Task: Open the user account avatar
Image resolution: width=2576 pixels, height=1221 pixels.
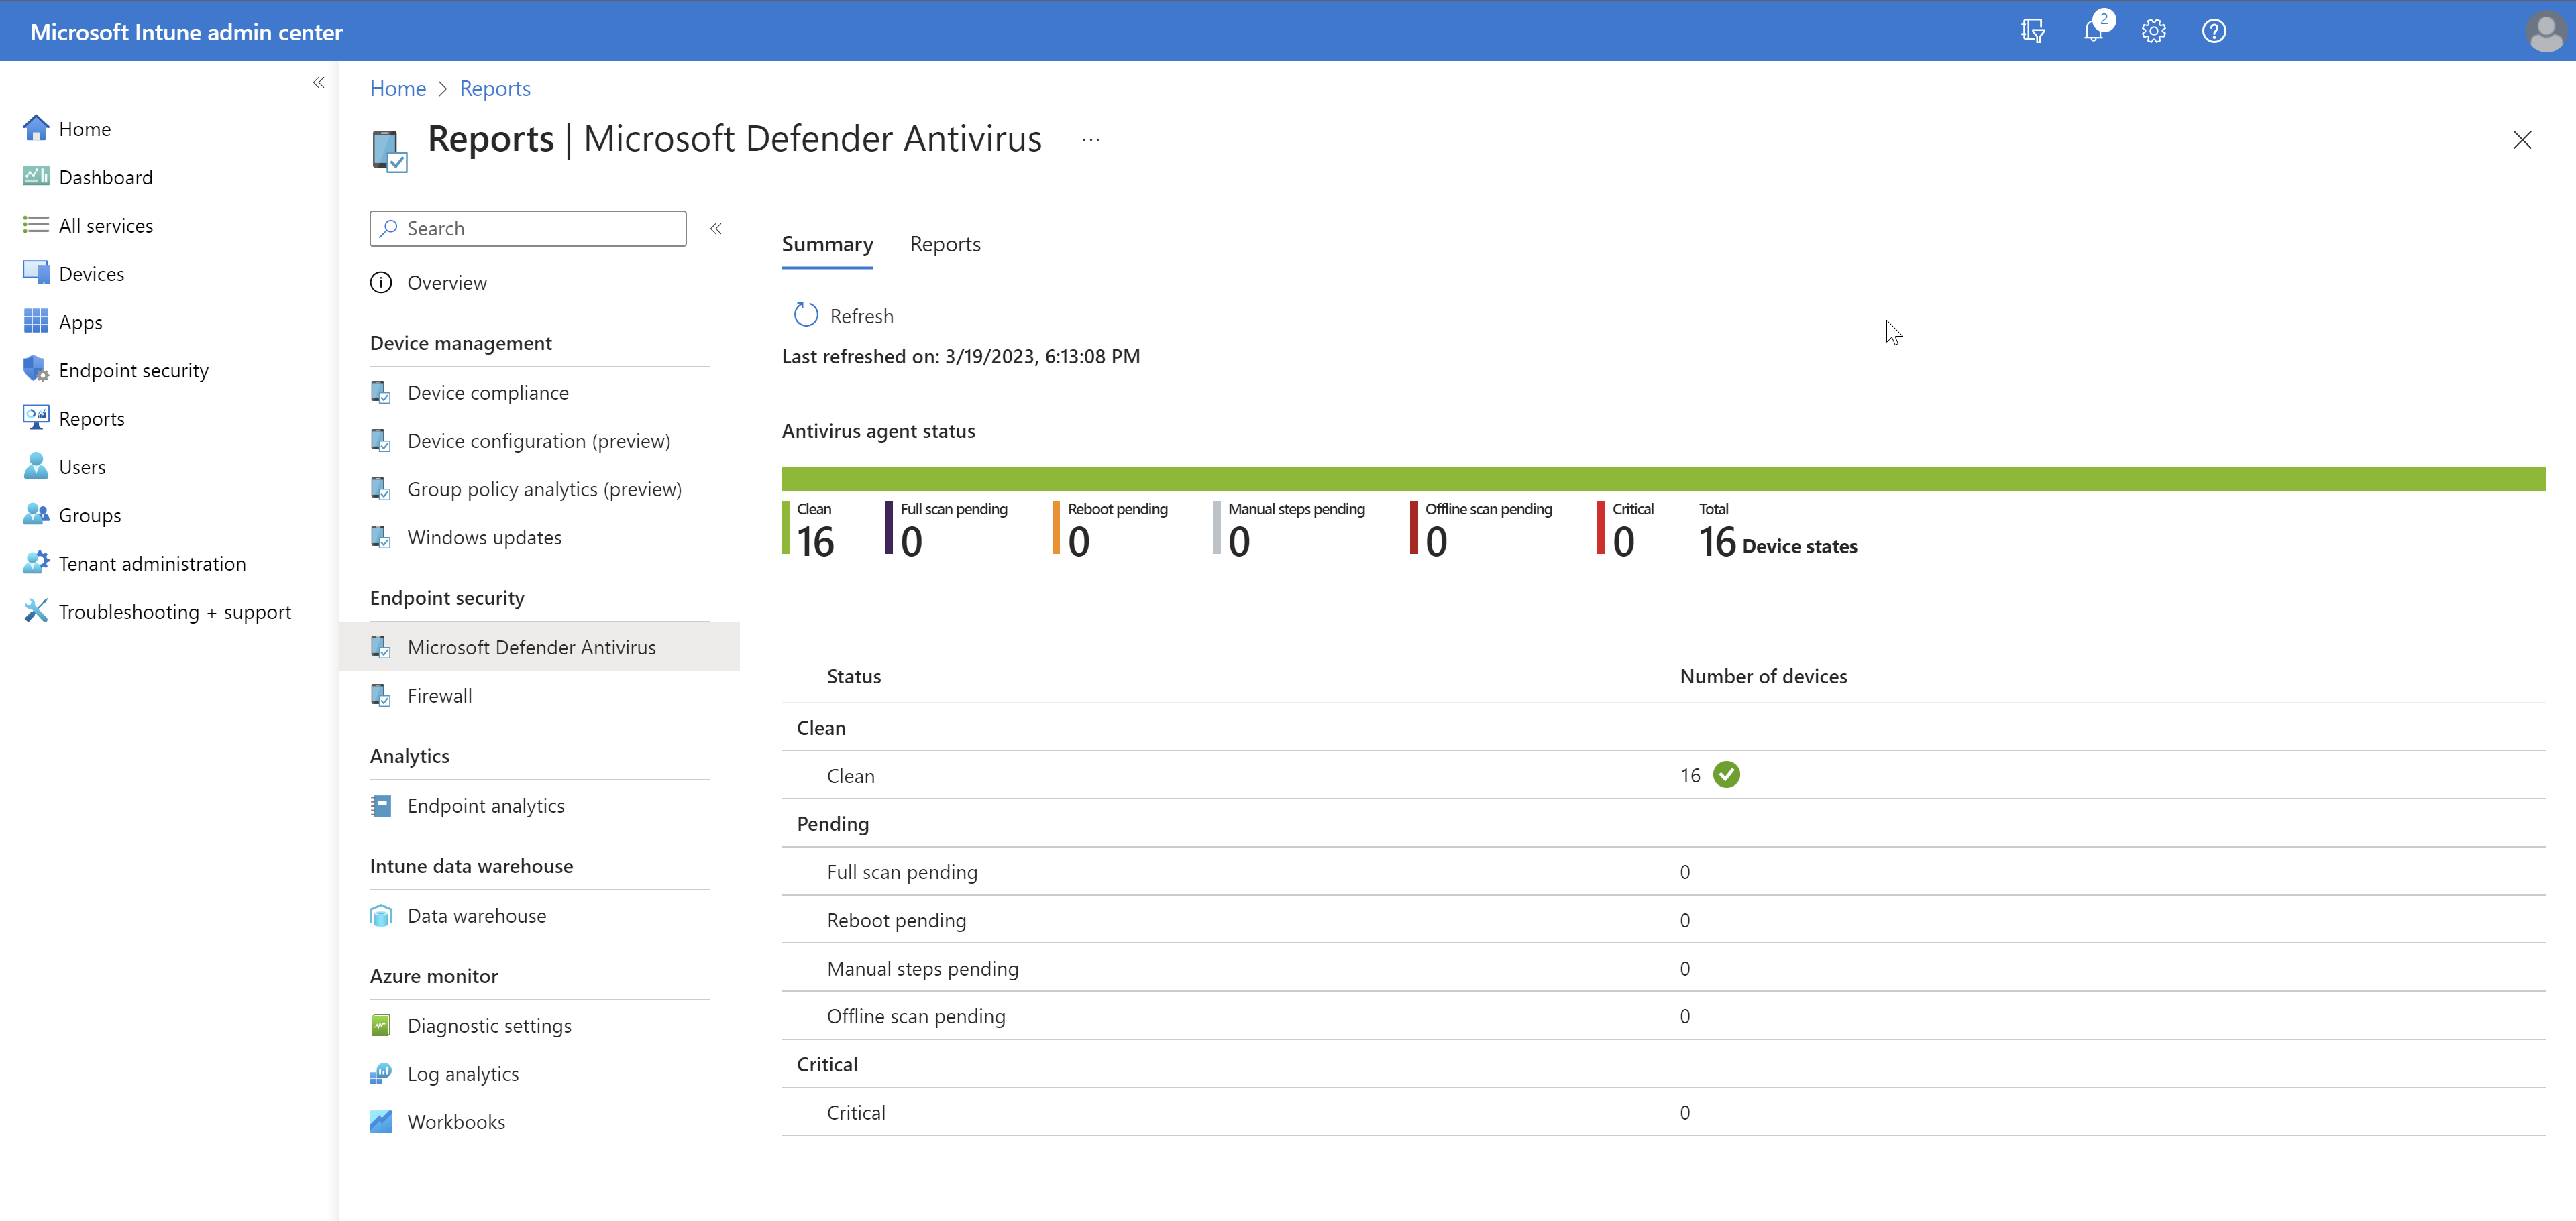Action: tap(2546, 31)
